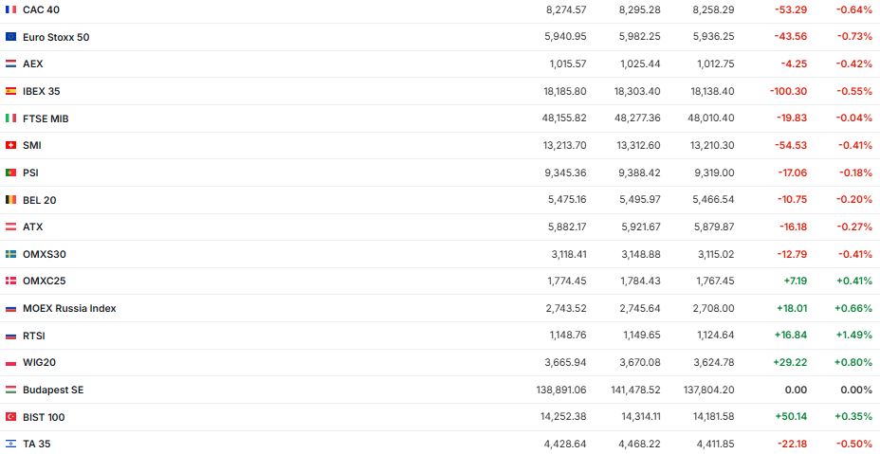This screenshot has height=454, width=880.
Task: Go to the FTSE MIB index
Action: point(46,118)
